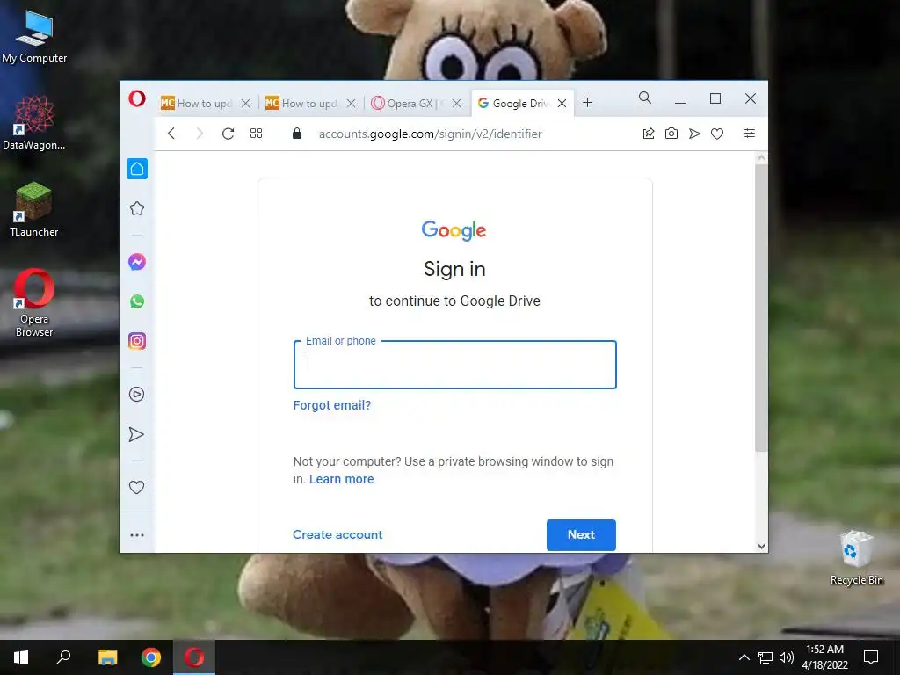Screen dimensions: 900x675
Task: Open a new tab with plus button
Action: [587, 103]
